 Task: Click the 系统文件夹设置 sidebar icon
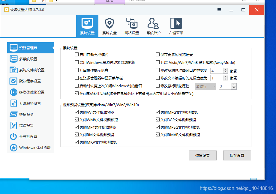[x=13, y=70]
